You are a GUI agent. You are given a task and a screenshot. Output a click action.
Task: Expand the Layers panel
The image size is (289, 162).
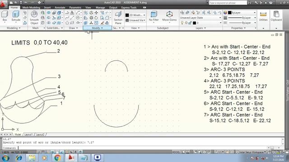click(x=200, y=28)
